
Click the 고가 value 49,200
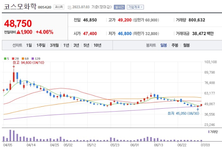pos(125,20)
